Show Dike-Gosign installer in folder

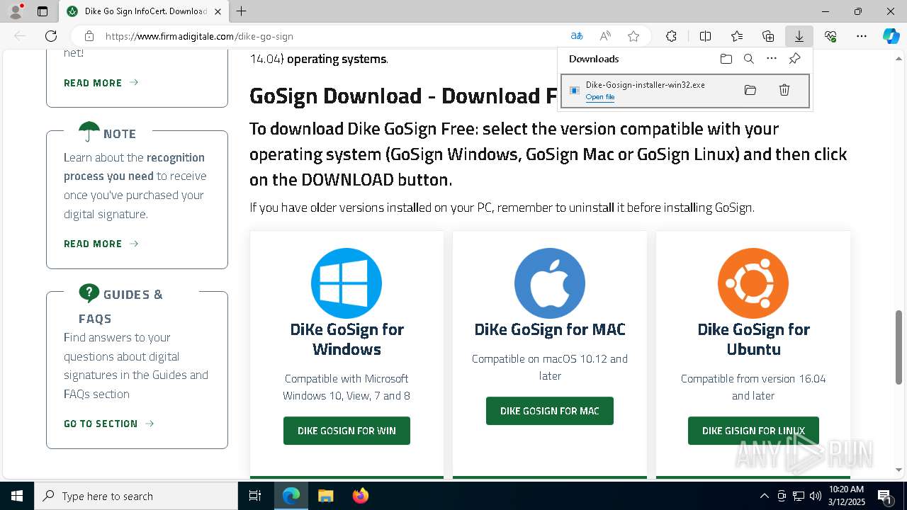coord(750,90)
